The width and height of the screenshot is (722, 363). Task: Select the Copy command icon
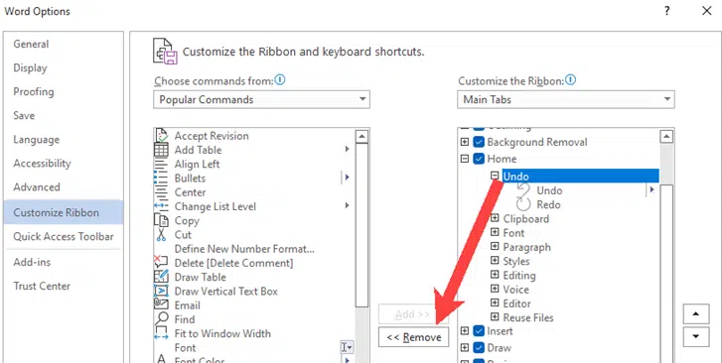(161, 220)
